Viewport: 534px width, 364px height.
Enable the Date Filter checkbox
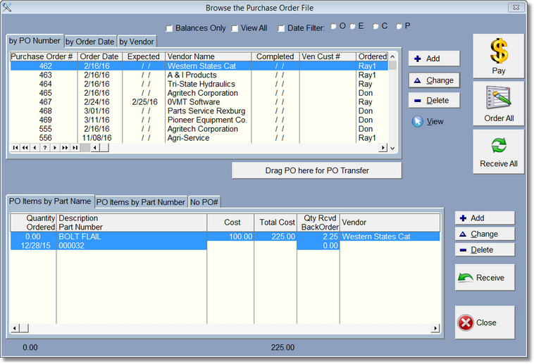click(282, 28)
